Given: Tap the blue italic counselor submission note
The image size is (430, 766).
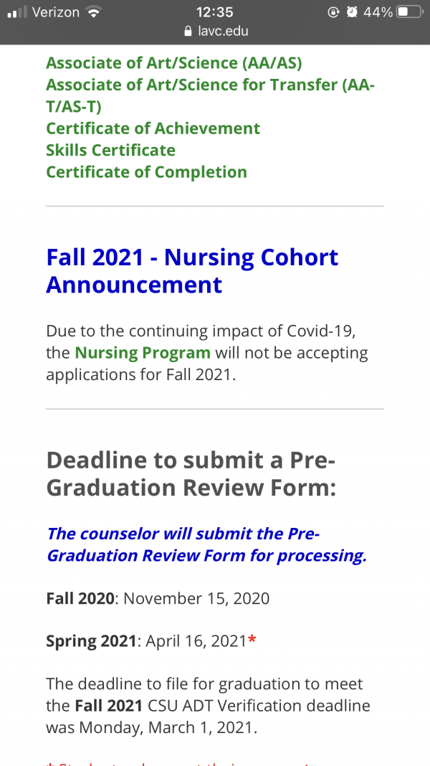Looking at the screenshot, I should pyautogui.click(x=206, y=544).
